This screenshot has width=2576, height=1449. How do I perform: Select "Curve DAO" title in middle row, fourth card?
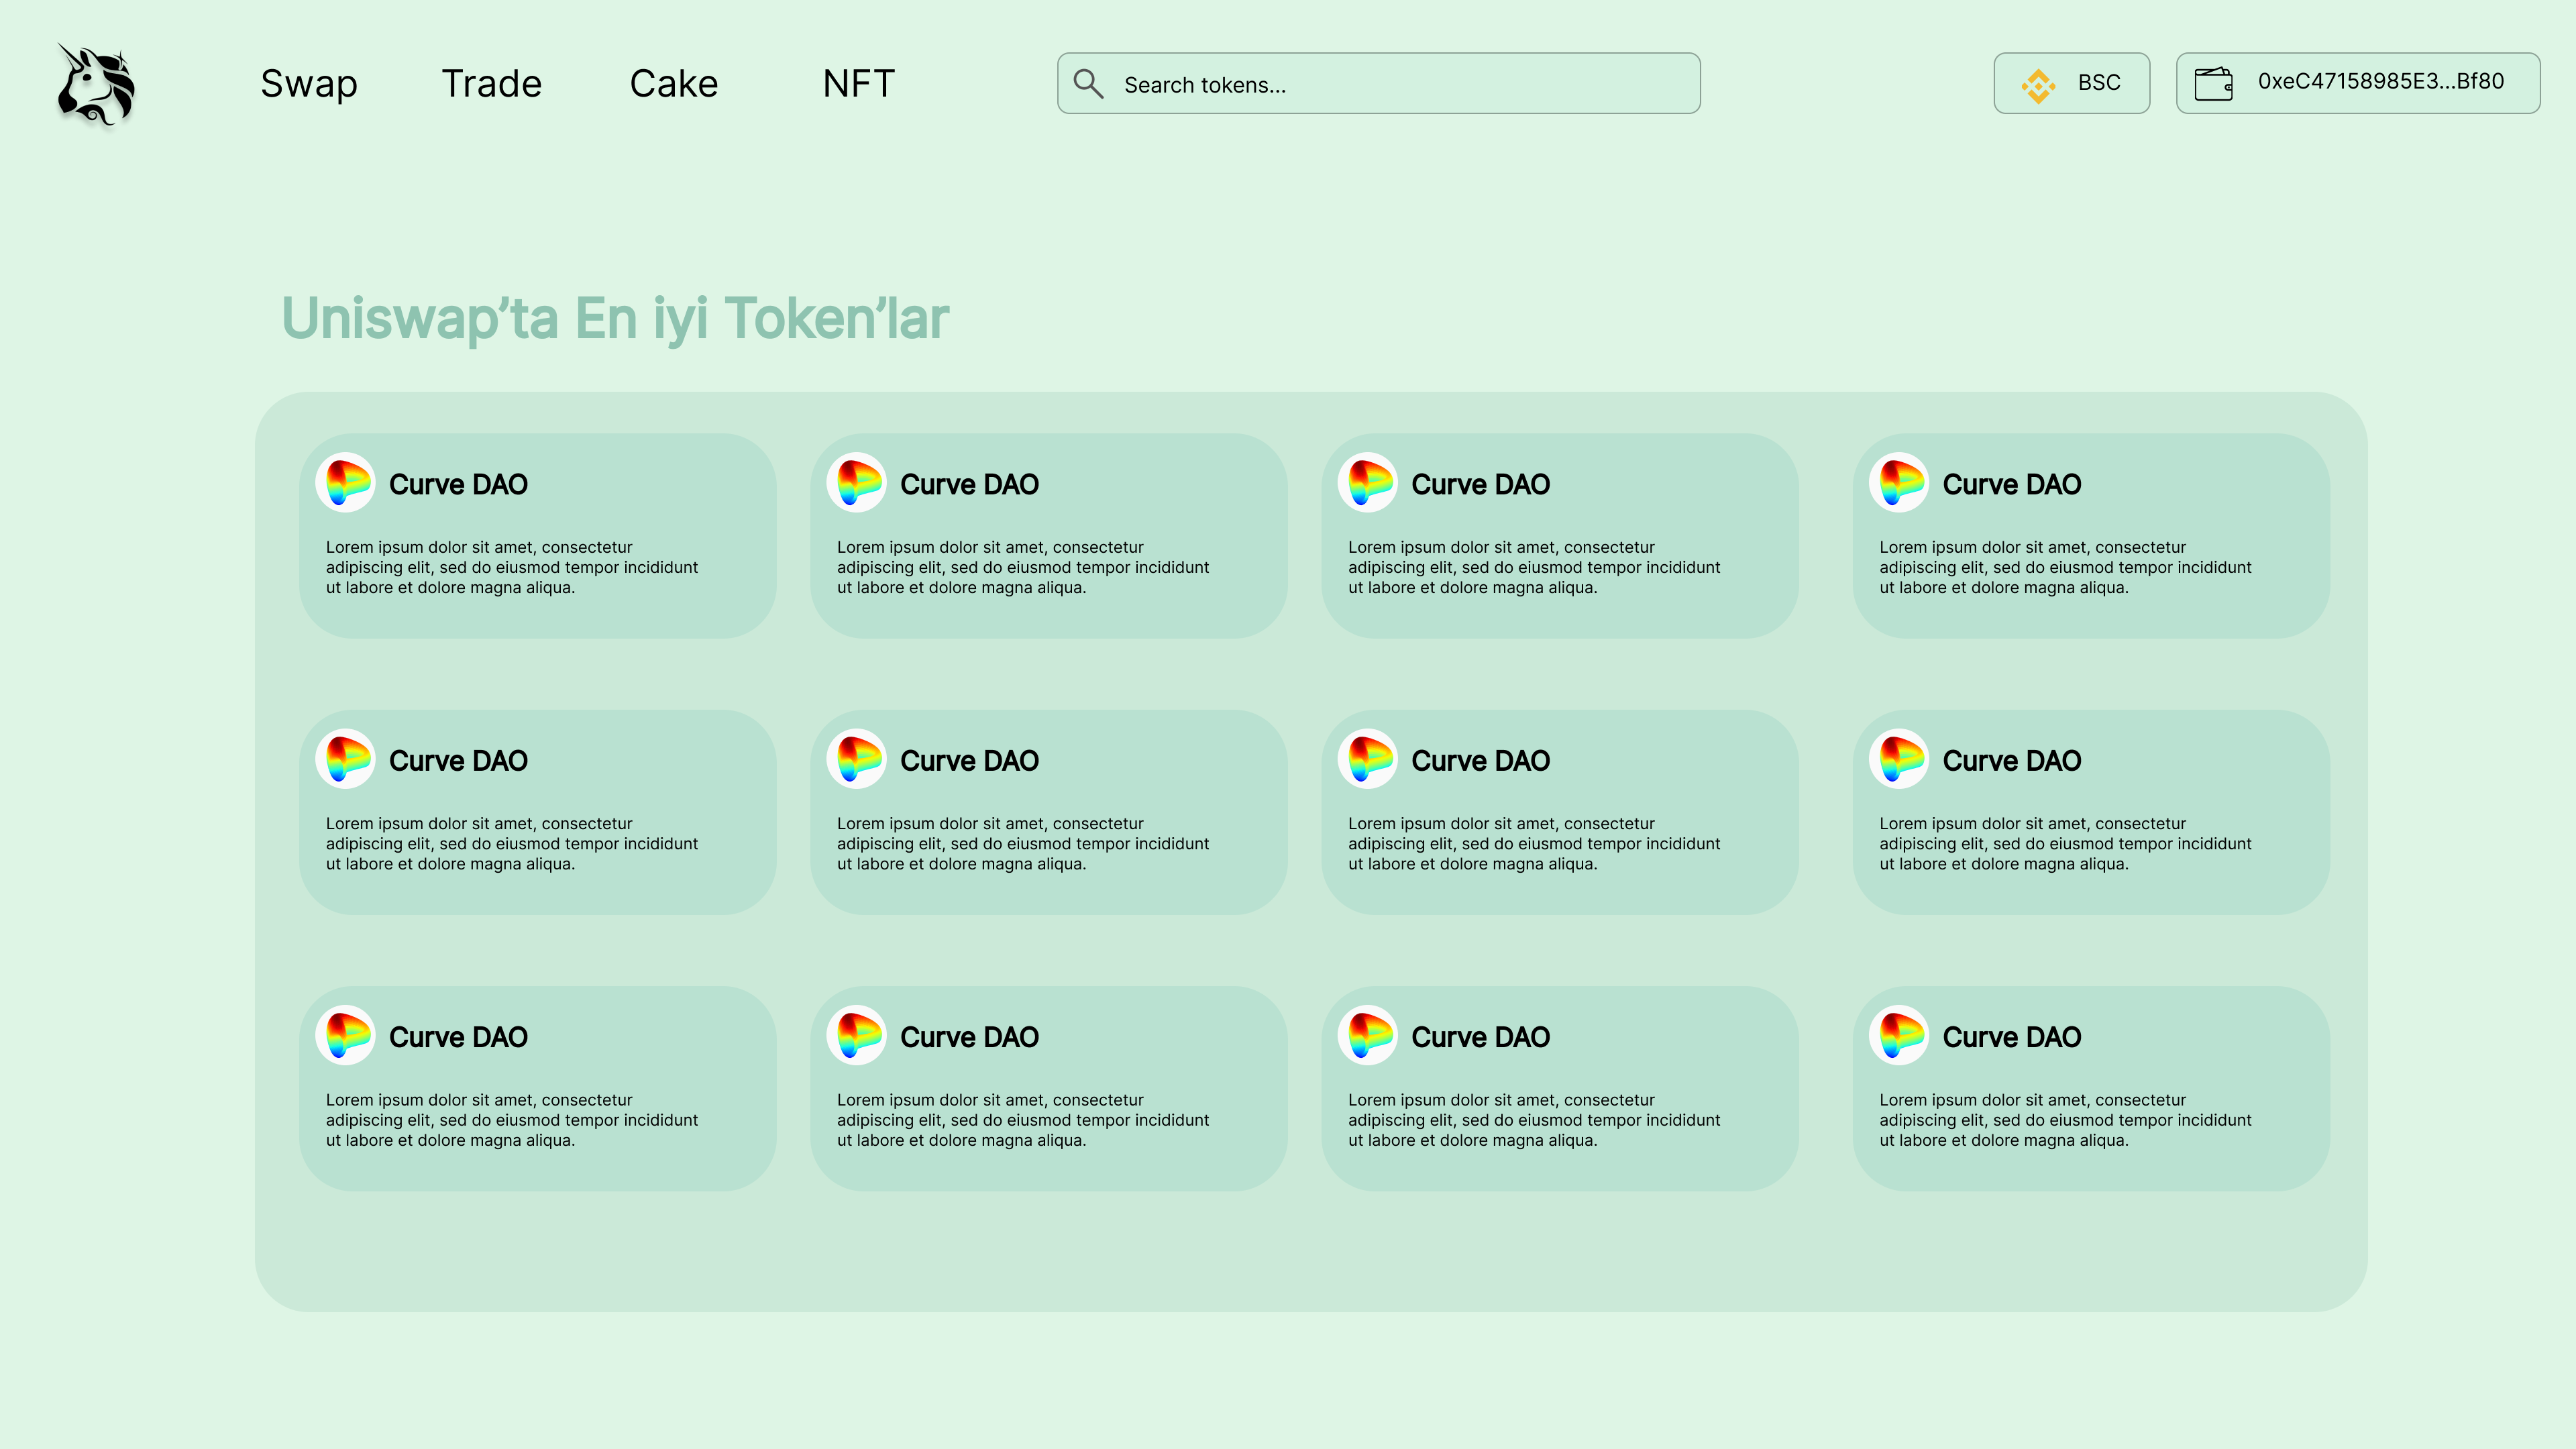coord(2012,761)
